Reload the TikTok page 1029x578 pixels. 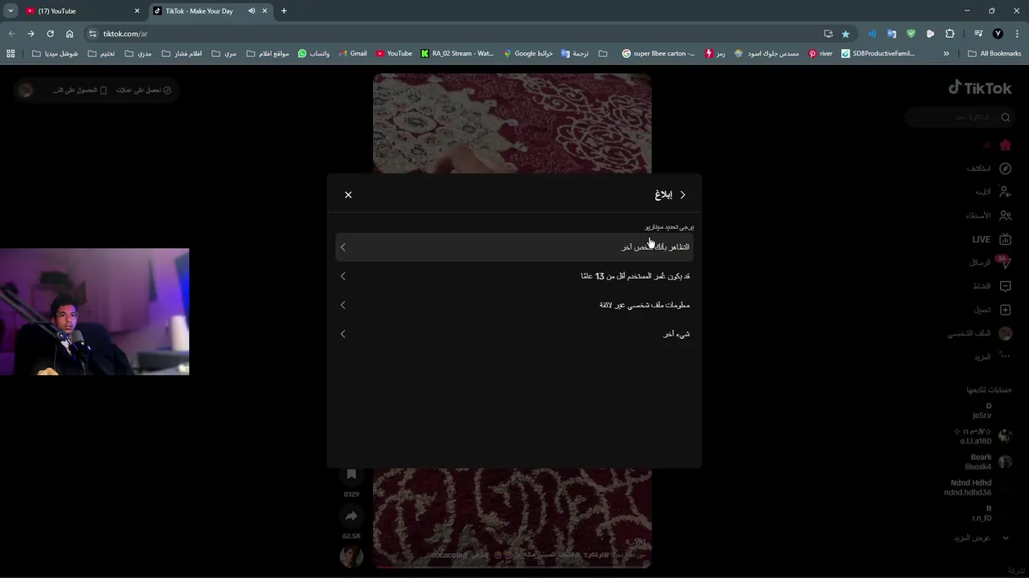(50, 34)
